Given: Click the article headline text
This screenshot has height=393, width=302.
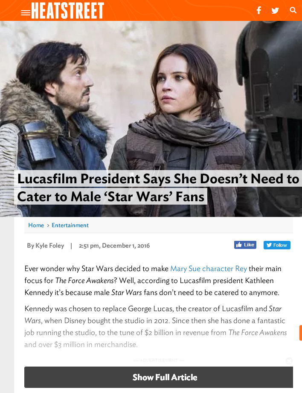Looking at the screenshot, I should click(158, 188).
